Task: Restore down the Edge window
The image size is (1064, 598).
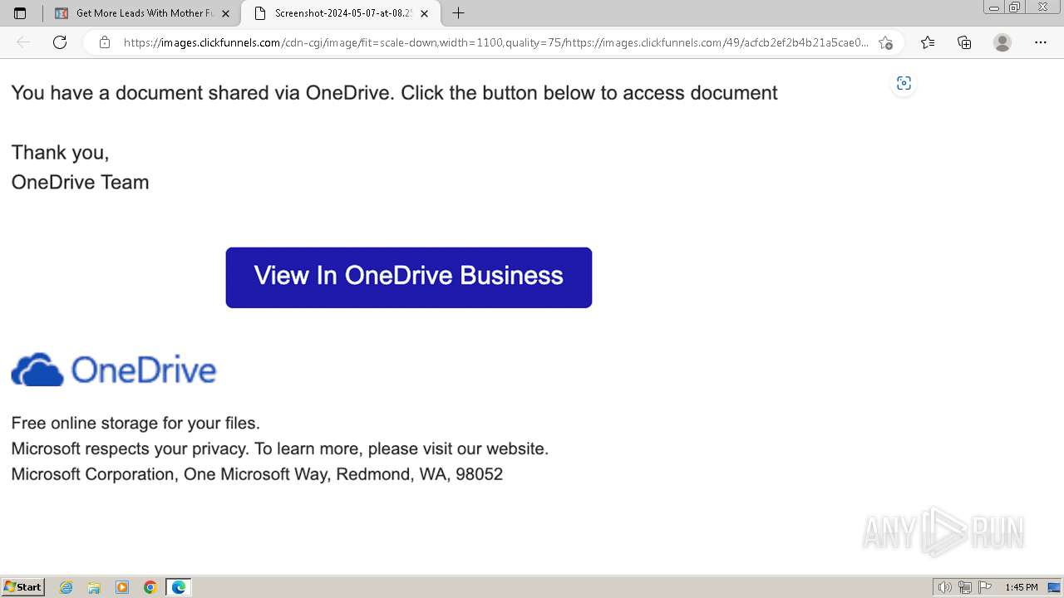Action: [1015, 7]
